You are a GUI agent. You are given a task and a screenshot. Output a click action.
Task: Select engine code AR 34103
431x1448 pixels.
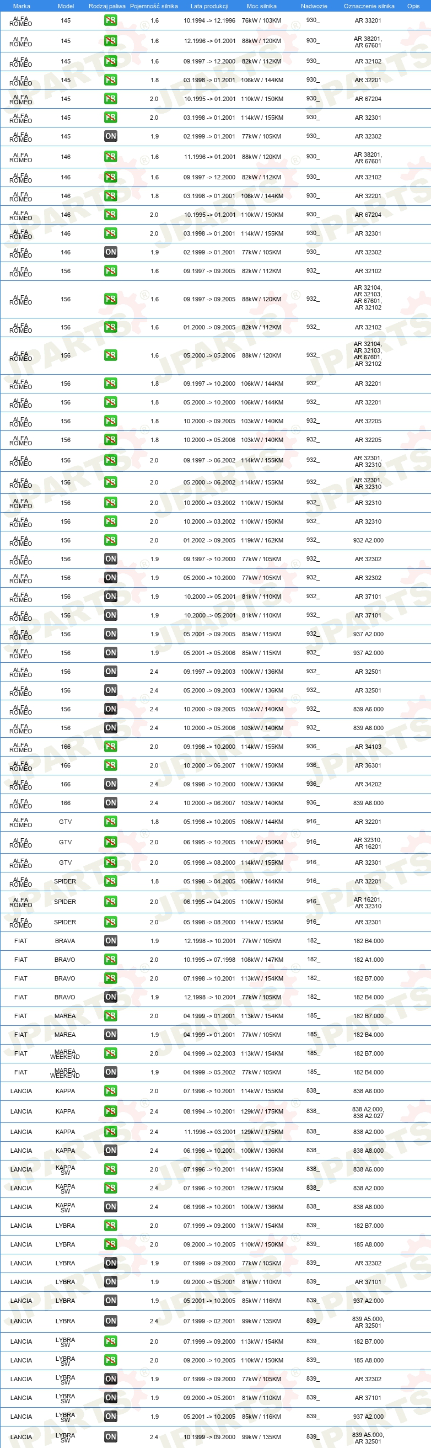click(368, 747)
